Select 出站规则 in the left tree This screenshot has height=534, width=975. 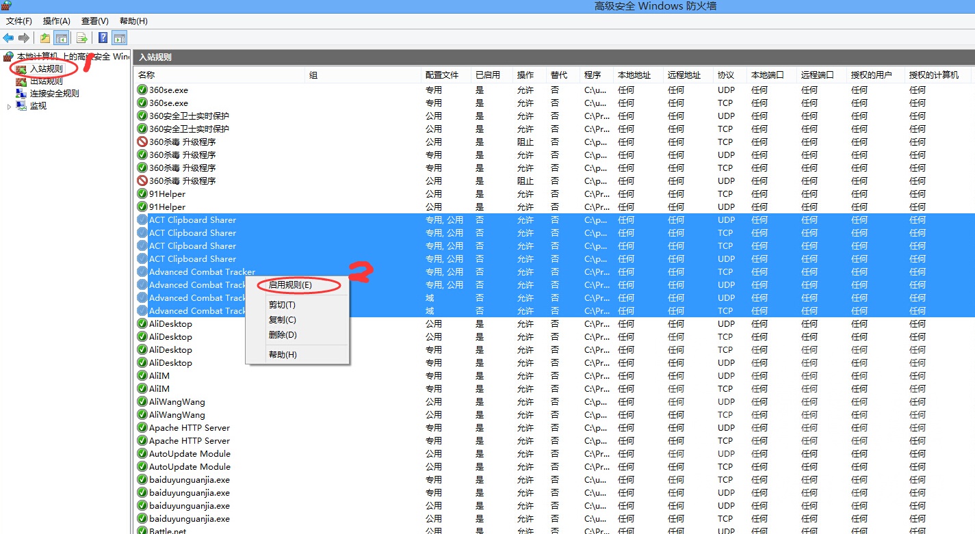(x=47, y=81)
